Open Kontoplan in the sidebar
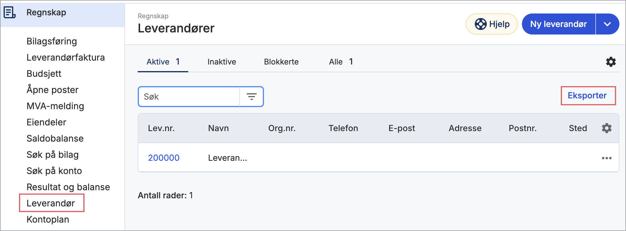This screenshot has width=626, height=231. click(48, 219)
